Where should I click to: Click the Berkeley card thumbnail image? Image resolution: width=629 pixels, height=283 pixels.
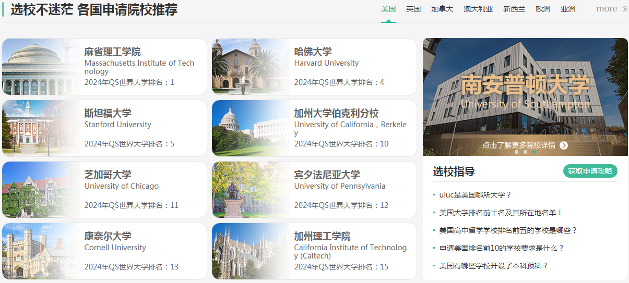[x=251, y=128]
